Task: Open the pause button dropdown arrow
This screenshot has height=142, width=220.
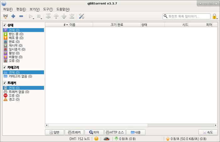Action: (x=41, y=19)
